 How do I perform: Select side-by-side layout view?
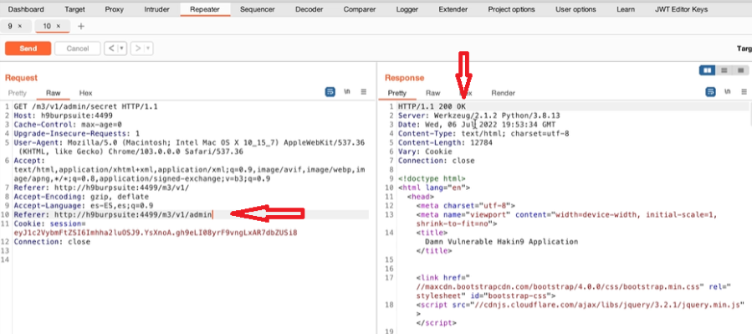pos(707,70)
